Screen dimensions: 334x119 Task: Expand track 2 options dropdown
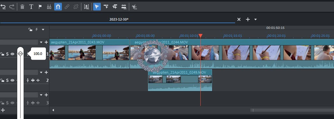pos(41,72)
